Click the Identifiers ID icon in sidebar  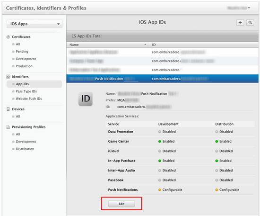(8, 77)
